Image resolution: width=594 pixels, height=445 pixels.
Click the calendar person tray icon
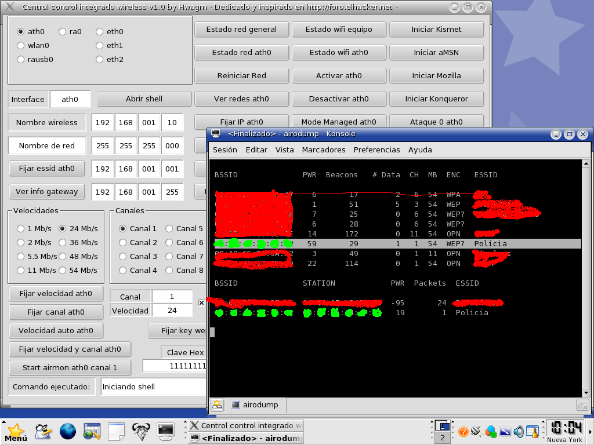click(533, 431)
